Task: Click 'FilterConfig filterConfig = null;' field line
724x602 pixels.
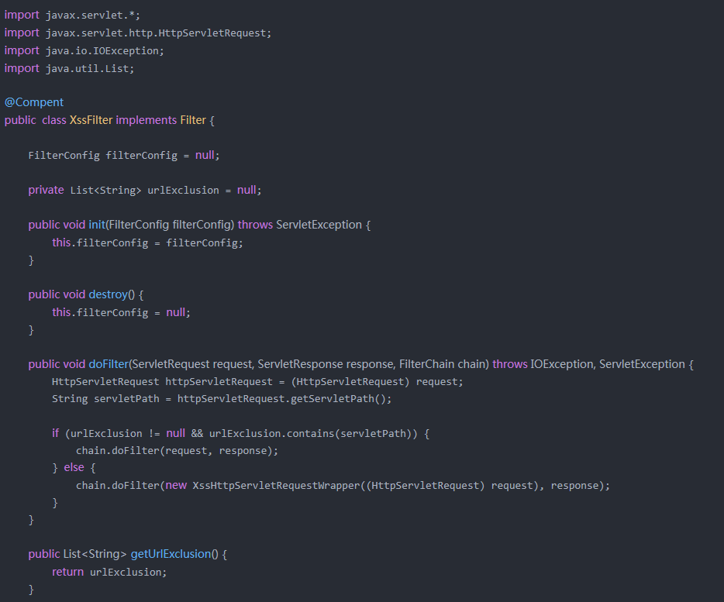Action: pos(124,155)
